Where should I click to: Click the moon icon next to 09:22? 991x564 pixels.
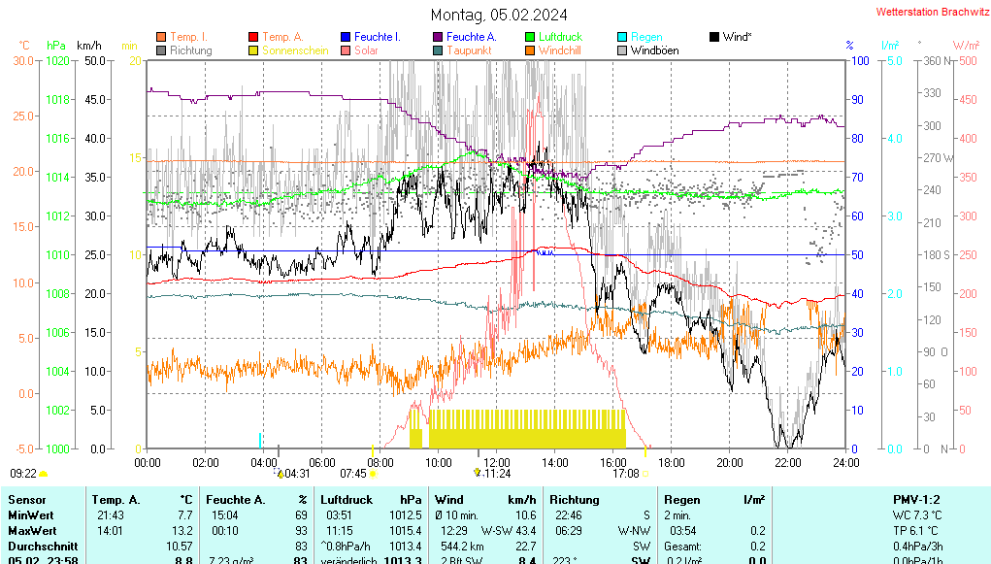point(43,474)
